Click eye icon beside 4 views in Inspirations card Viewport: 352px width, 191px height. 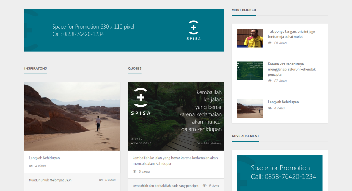click(31, 166)
